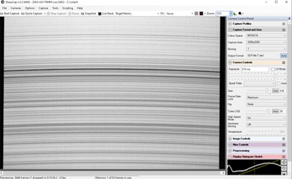Collapse the Display Histogram Stretch section
Screen dimensions: 292x179
point(230,157)
